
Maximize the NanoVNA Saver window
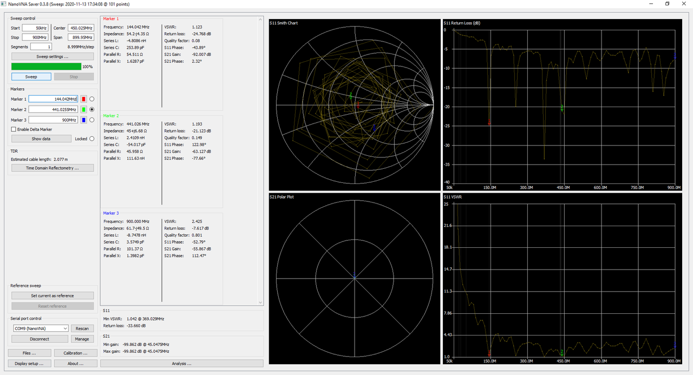click(667, 4)
